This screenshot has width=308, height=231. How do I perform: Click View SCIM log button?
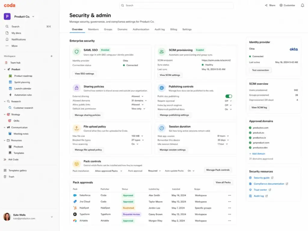pyautogui.click(x=259, y=107)
